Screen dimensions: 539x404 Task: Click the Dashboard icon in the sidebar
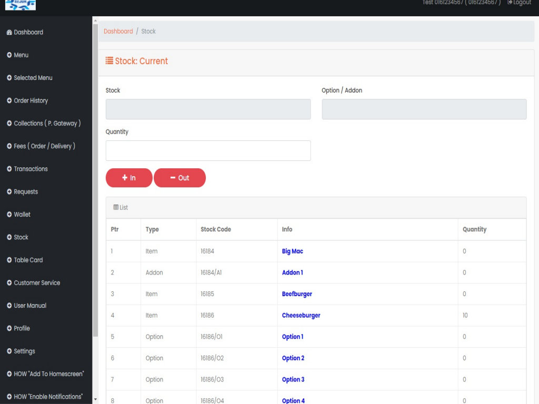(9, 33)
